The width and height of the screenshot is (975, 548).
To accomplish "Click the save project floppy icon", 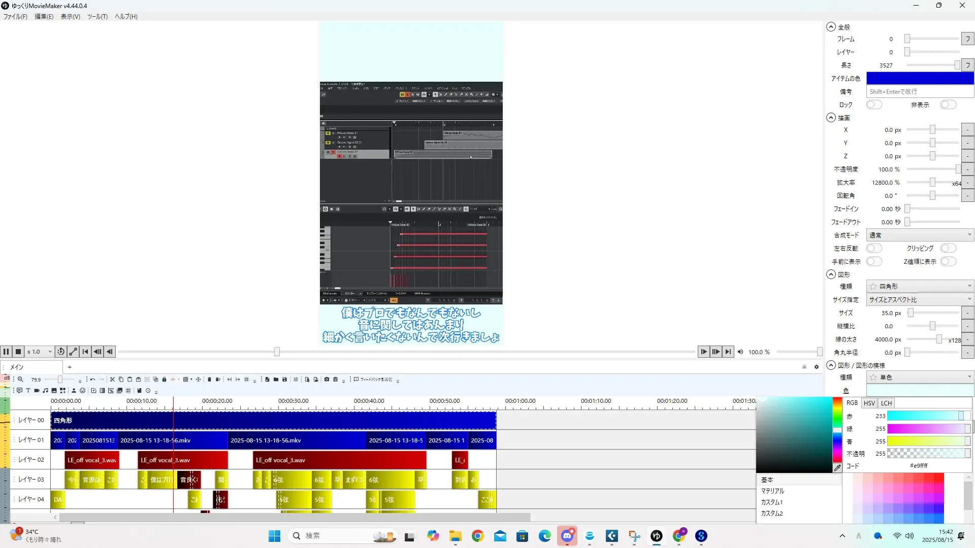I will tap(284, 380).
